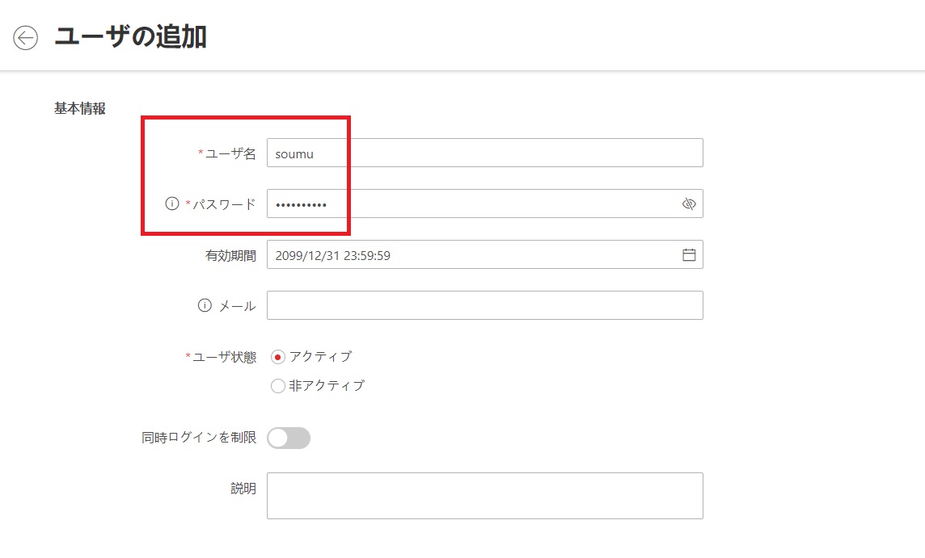Click the info icon beside メール
The image size is (925, 558).
click(205, 305)
